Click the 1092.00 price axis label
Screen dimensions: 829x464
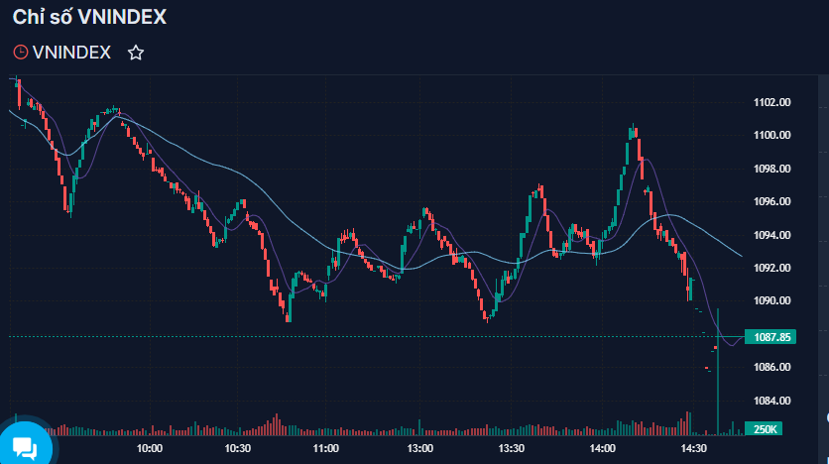tap(771, 268)
